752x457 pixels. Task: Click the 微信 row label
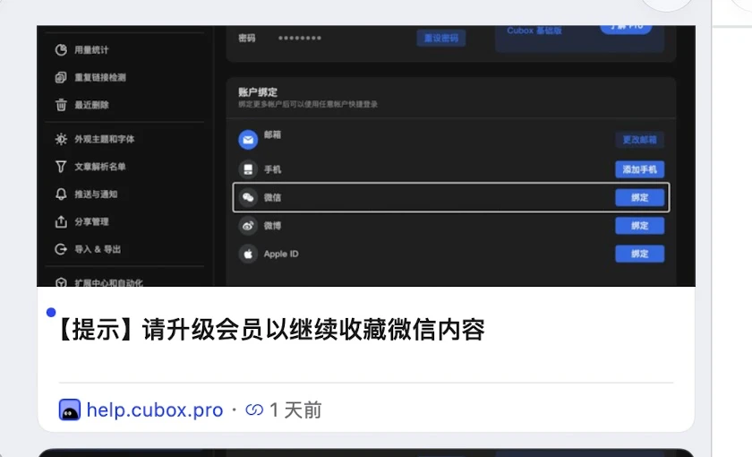click(x=272, y=197)
